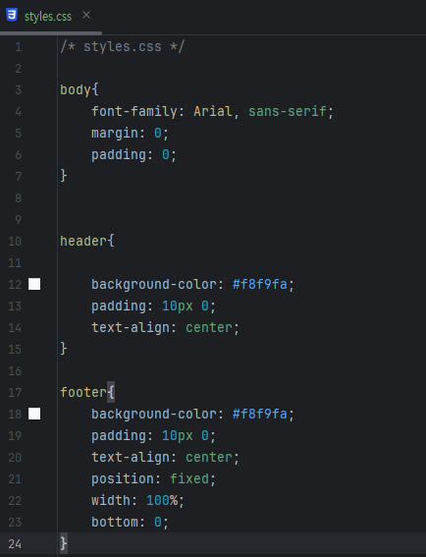Click text-align property on line 20
The image size is (426, 557).
click(131, 457)
